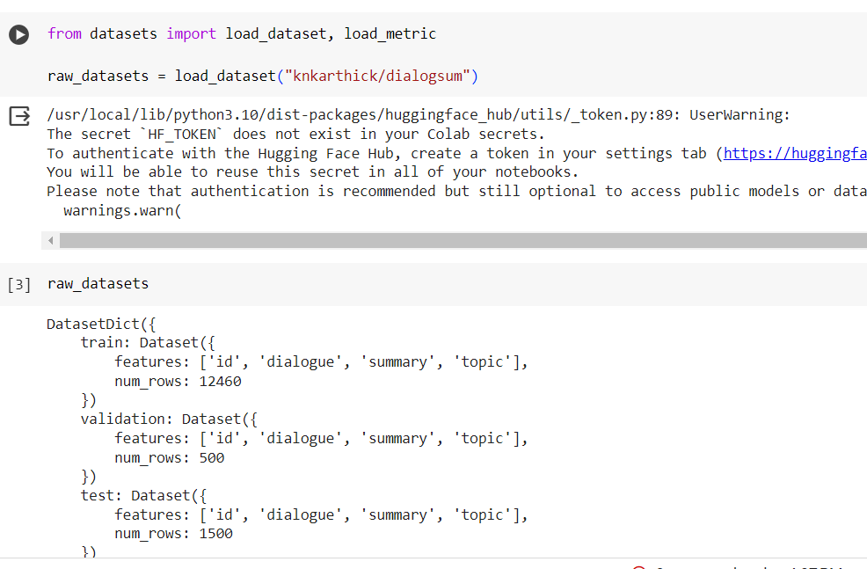
Task: Click the DatasetDict({ output header text
Action: 101,324
